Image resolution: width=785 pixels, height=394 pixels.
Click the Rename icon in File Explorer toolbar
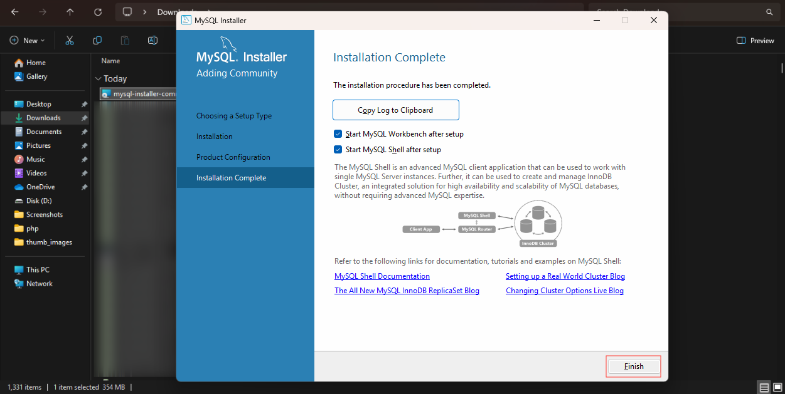pos(152,41)
